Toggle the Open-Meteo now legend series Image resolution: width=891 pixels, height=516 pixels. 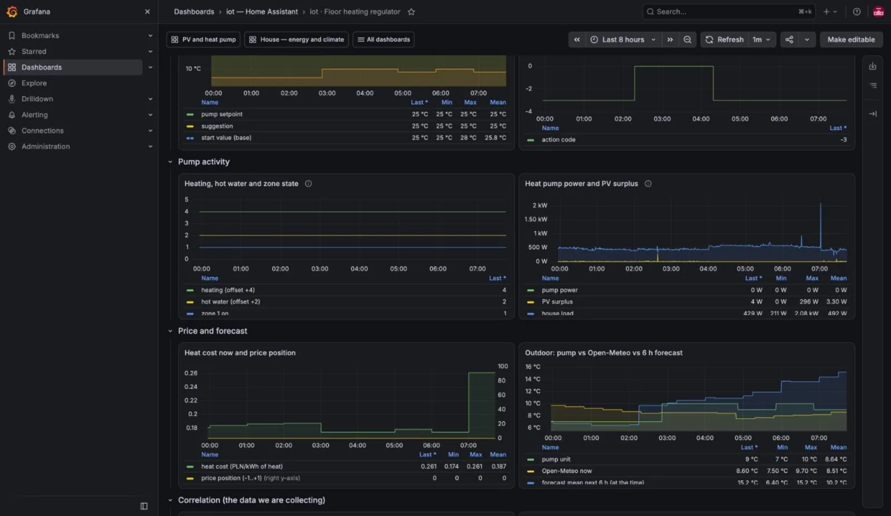coord(566,471)
